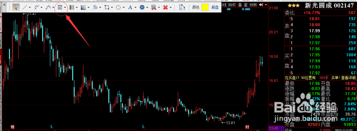Click the 最高 value 18.43
The height and width of the screenshot is (131, 357).
[350, 89]
